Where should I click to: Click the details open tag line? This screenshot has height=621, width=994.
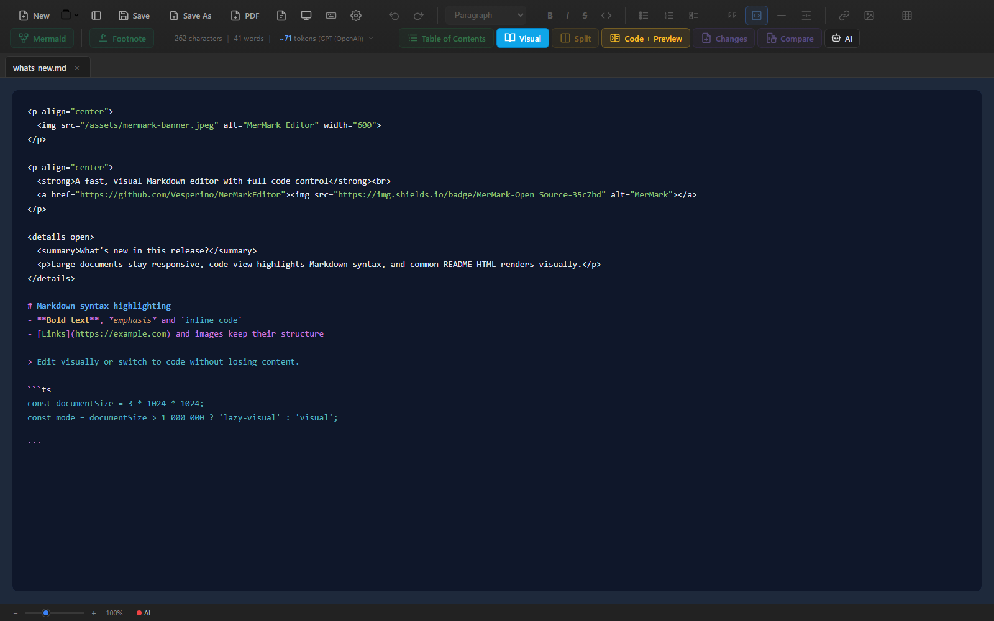pos(61,237)
